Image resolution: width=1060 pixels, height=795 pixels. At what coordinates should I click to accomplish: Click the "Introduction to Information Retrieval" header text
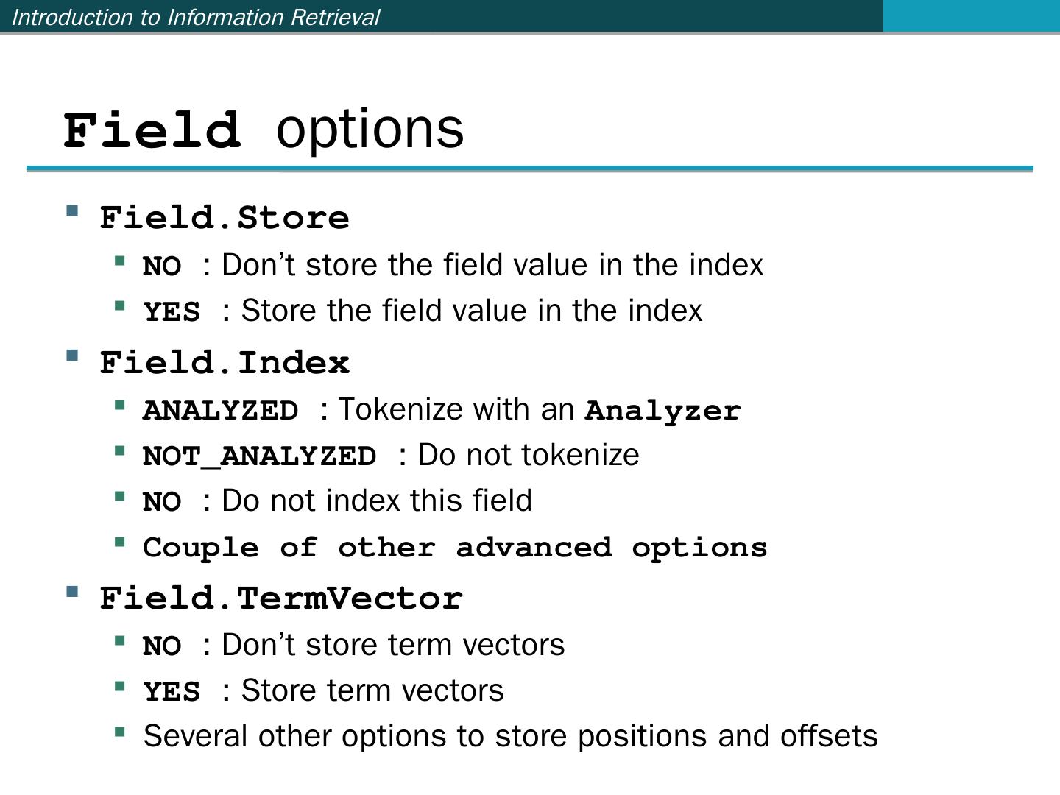[196, 17]
